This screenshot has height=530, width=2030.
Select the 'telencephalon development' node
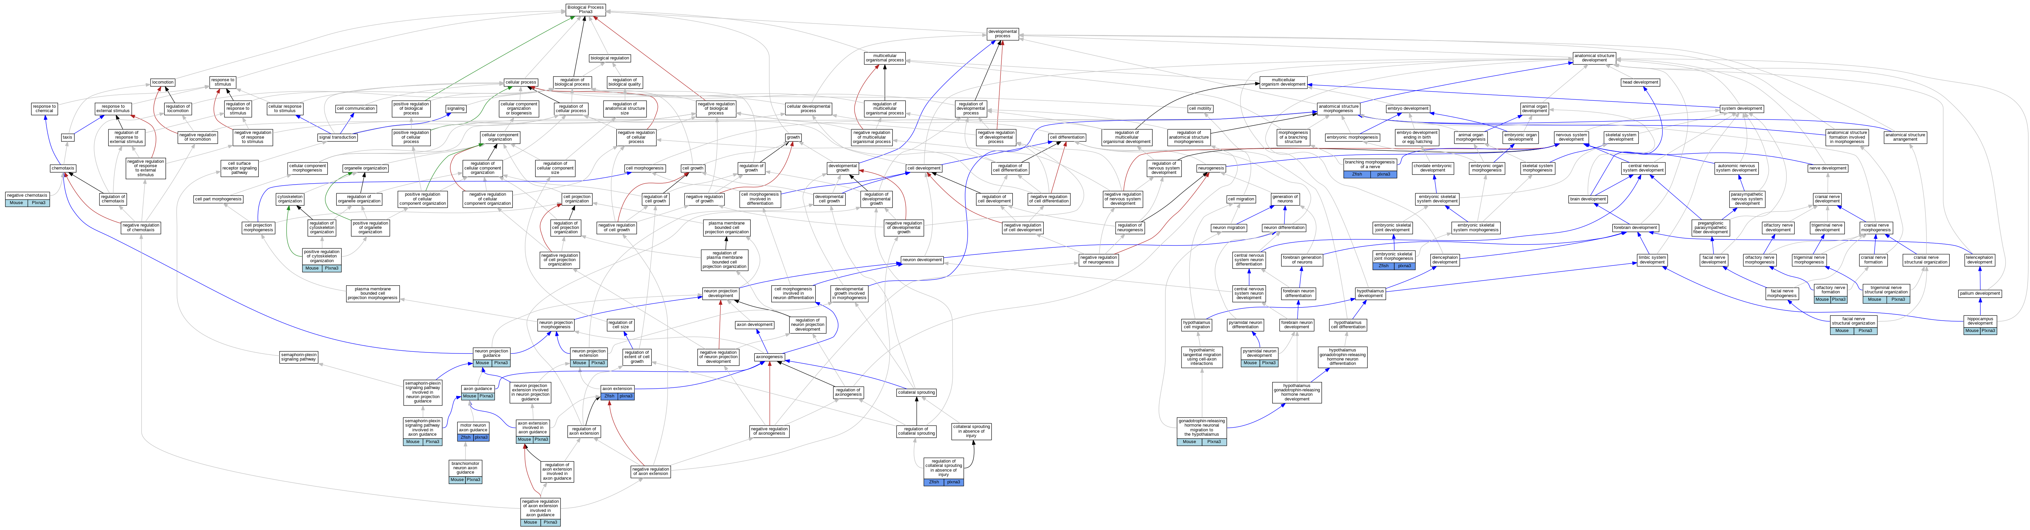tap(1980, 260)
